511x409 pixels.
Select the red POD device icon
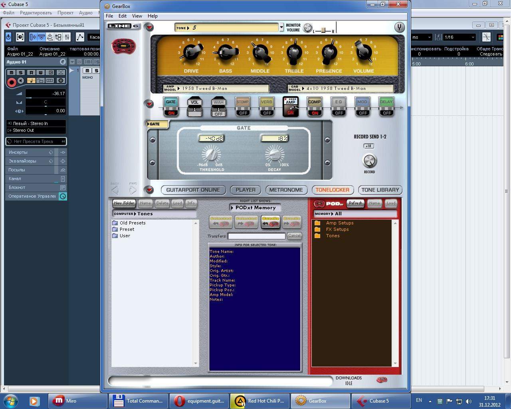[123, 47]
